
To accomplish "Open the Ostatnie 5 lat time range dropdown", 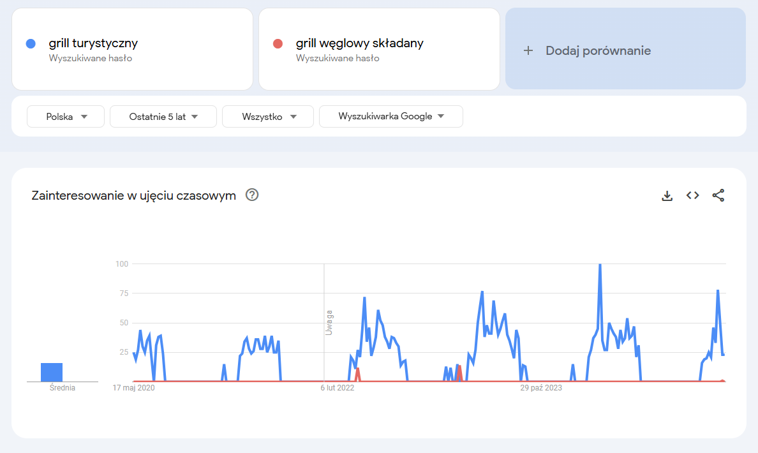I will click(x=163, y=117).
